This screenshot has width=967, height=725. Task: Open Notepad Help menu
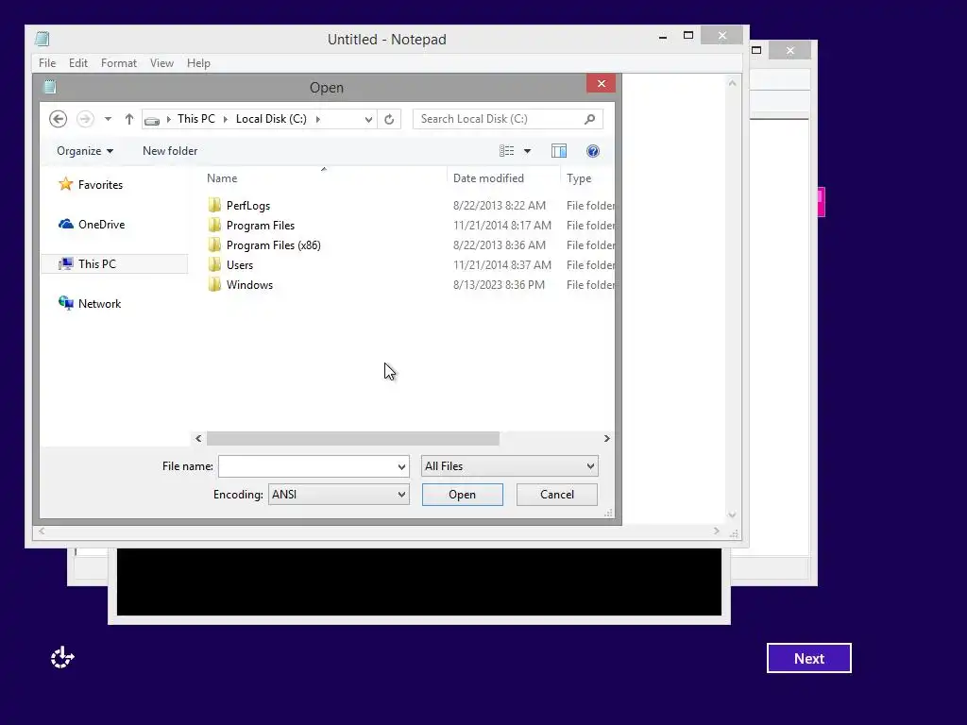coord(198,63)
